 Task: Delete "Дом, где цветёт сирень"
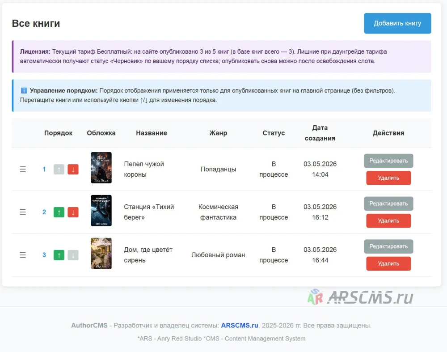coord(388,263)
